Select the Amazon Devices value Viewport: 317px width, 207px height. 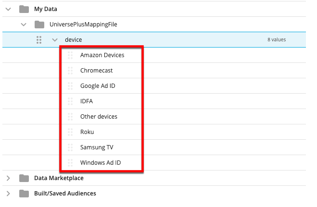click(x=102, y=55)
